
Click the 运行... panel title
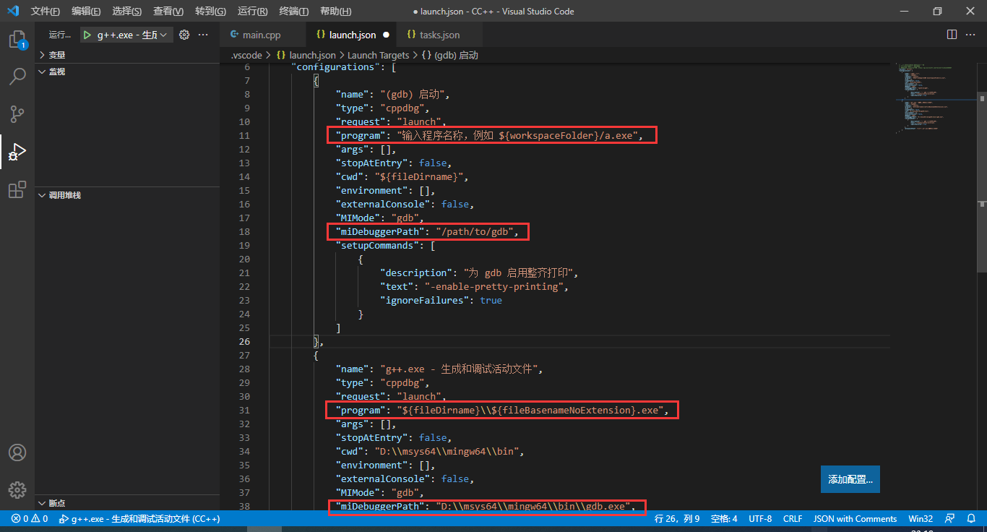tap(60, 35)
